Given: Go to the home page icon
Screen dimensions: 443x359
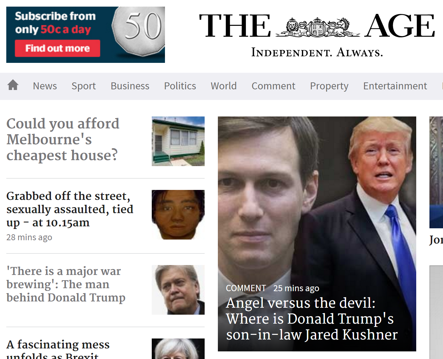Looking at the screenshot, I should point(13,85).
